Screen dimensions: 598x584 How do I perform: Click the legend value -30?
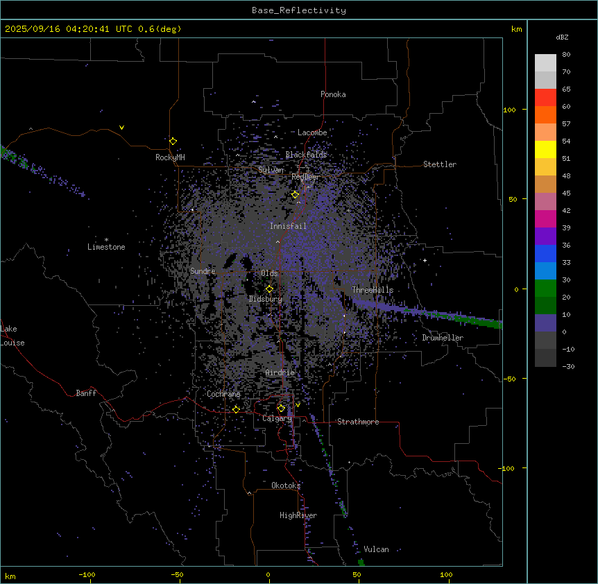tap(568, 366)
